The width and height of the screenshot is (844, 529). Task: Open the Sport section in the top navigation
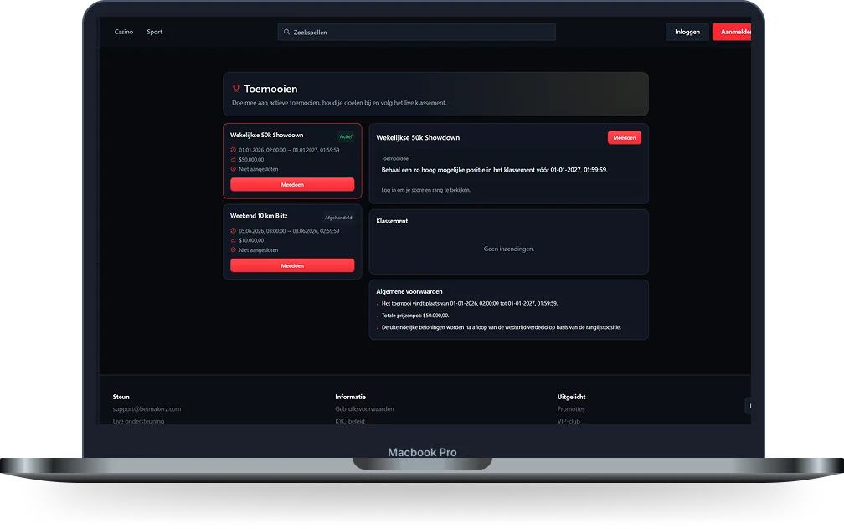(154, 32)
